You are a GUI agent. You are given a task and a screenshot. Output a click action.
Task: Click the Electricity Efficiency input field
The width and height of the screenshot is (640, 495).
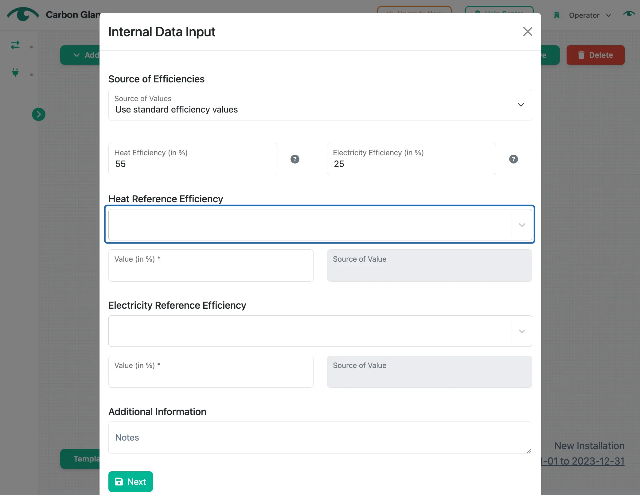point(411,159)
